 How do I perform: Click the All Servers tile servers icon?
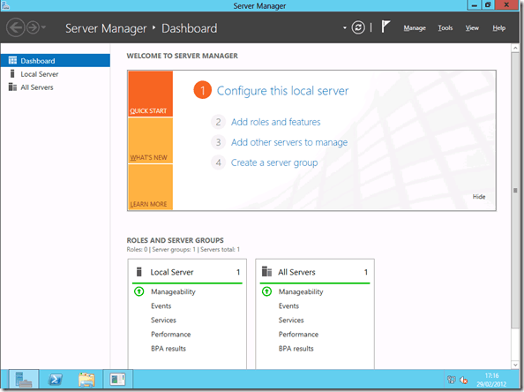click(266, 272)
